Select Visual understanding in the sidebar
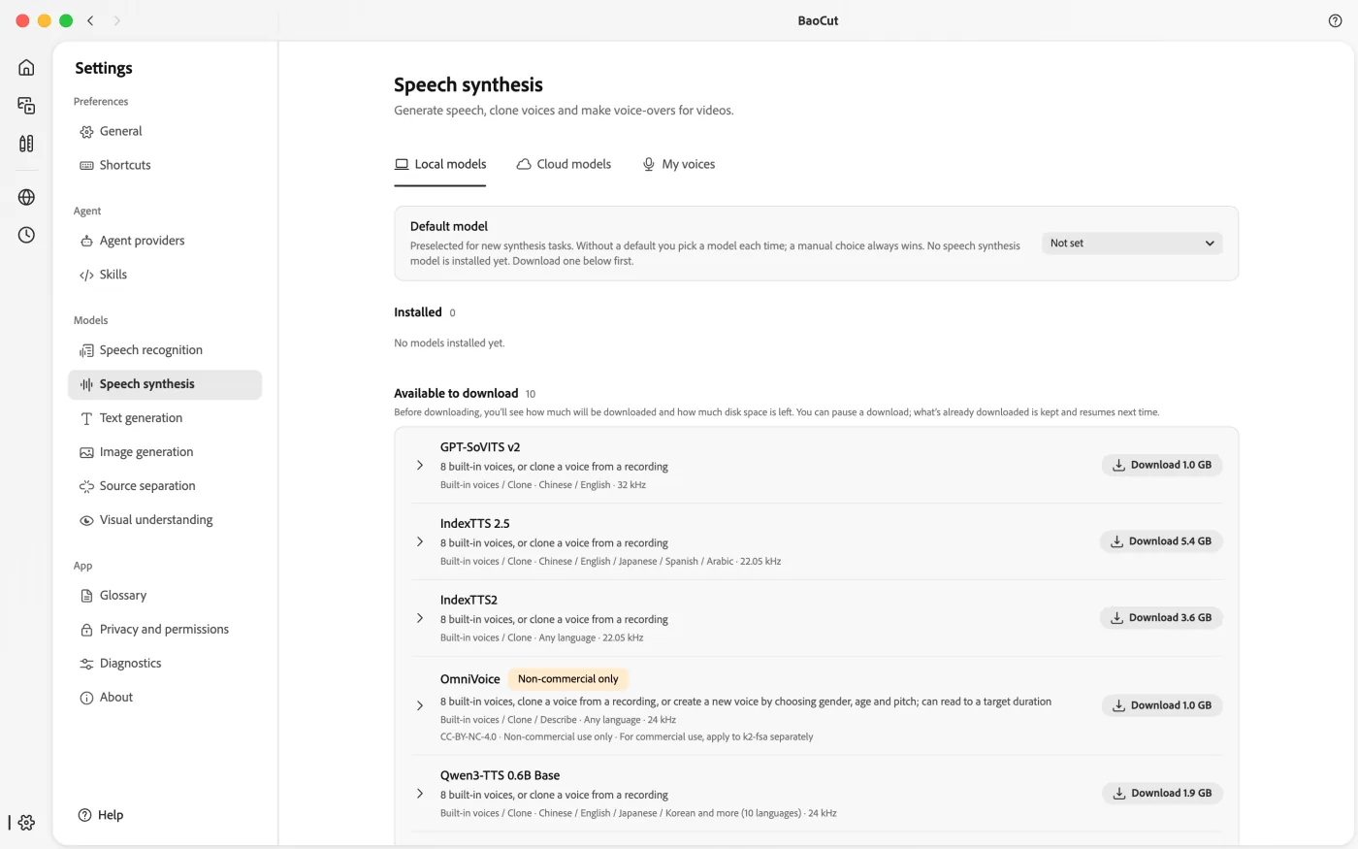This screenshot has height=849, width=1358. point(165,520)
